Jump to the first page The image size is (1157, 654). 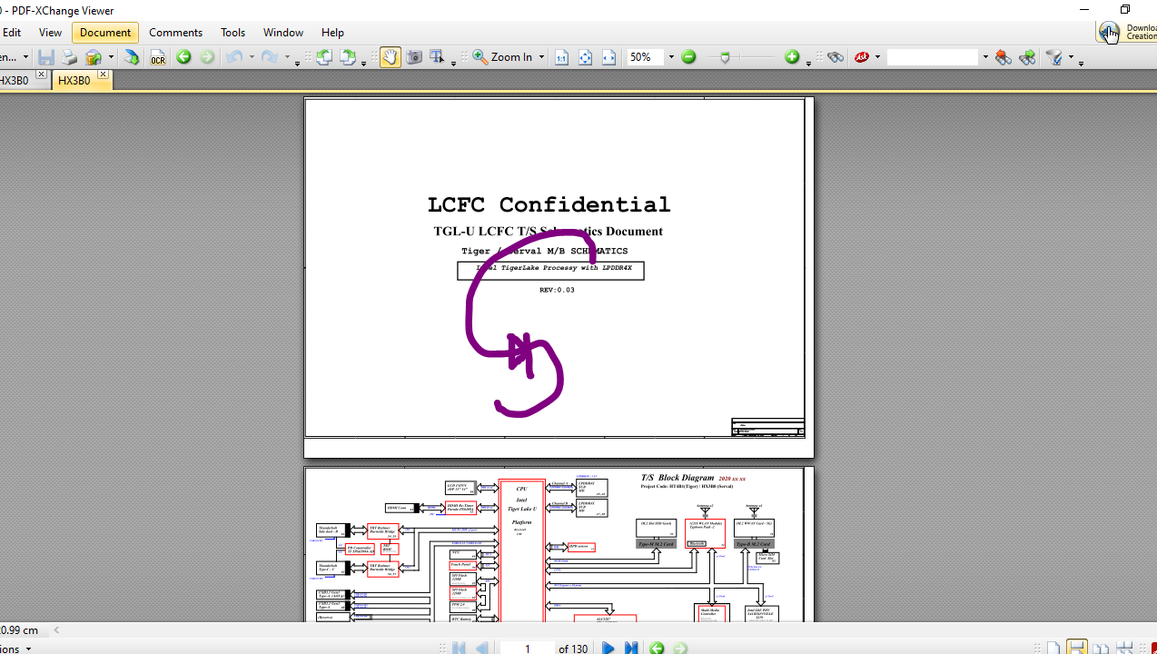459,648
